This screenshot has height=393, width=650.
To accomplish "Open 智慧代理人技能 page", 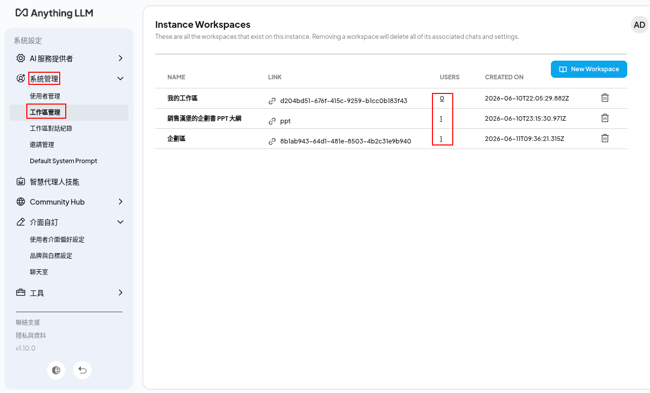I will coord(55,182).
